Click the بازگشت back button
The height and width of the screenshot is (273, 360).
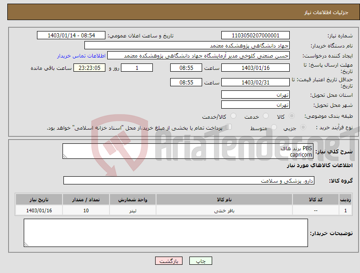coord(169,261)
